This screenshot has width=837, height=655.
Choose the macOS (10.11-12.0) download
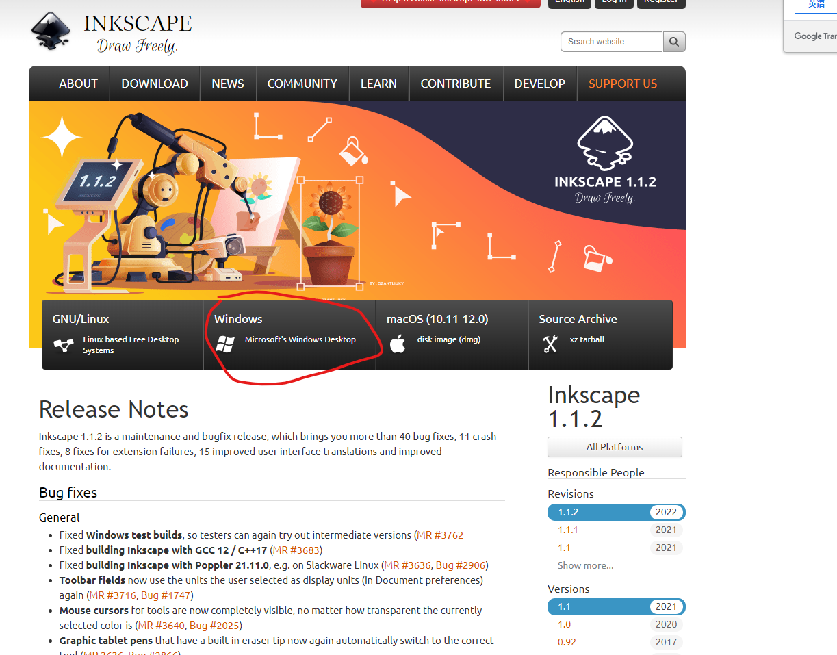(452, 335)
